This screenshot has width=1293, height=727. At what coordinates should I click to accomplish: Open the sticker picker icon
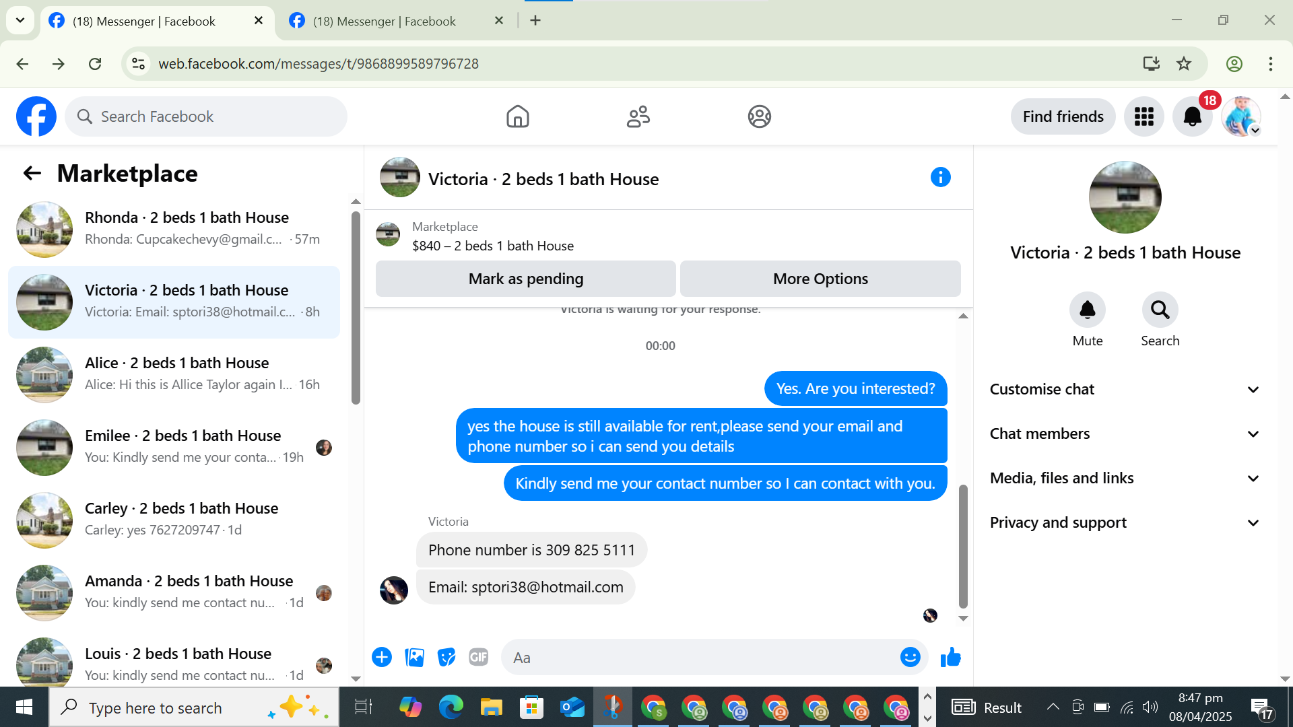(446, 657)
